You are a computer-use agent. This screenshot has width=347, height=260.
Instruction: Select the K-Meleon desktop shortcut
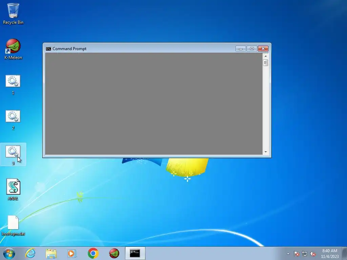(13, 49)
